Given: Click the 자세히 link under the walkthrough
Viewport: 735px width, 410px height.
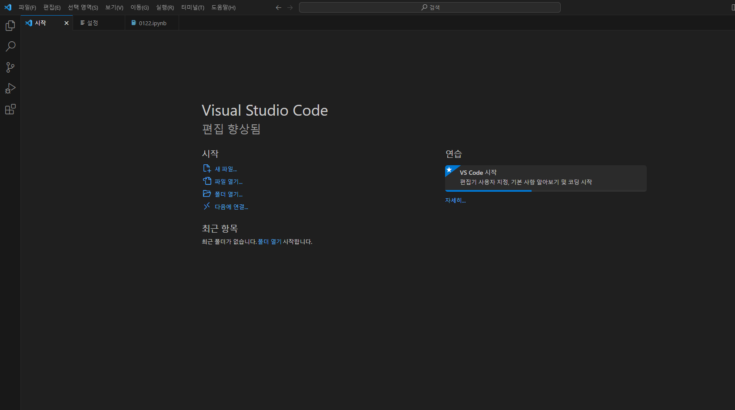Looking at the screenshot, I should 455,200.
